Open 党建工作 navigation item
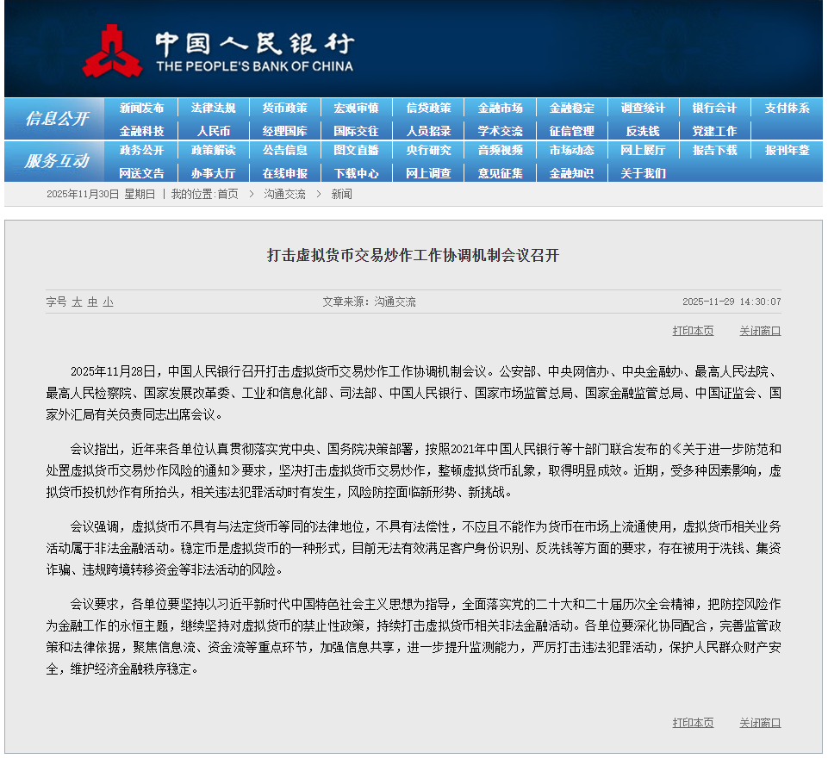 (x=715, y=131)
